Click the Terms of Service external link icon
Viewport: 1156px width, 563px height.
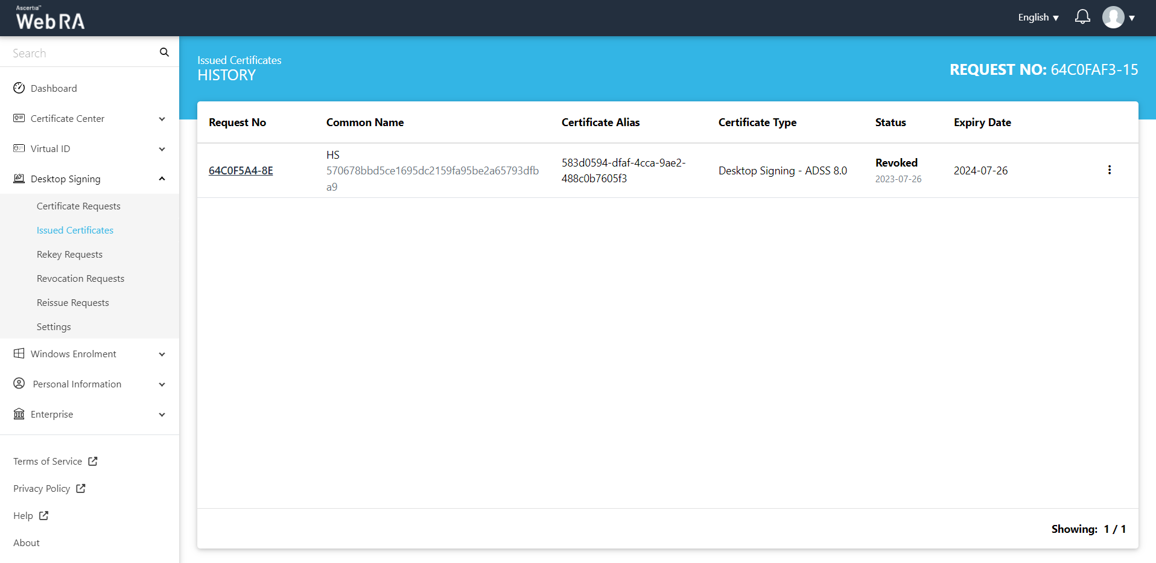pyautogui.click(x=93, y=462)
